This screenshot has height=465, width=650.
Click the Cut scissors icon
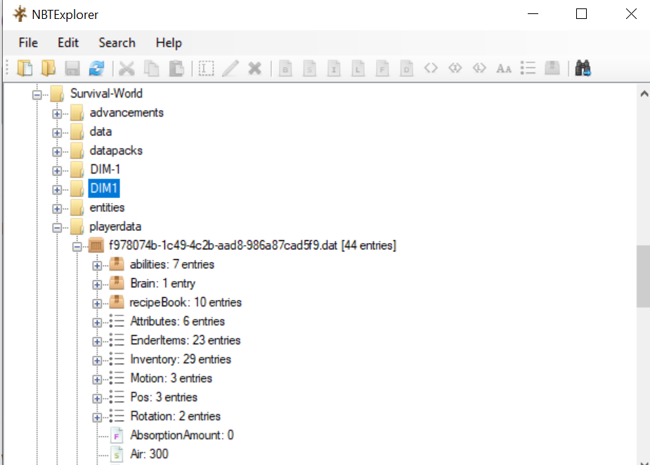[126, 68]
